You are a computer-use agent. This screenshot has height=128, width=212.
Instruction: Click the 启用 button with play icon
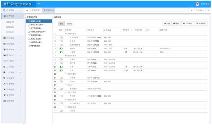tap(167, 24)
